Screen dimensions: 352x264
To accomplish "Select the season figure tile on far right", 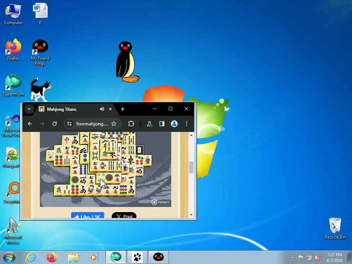I will [147, 160].
